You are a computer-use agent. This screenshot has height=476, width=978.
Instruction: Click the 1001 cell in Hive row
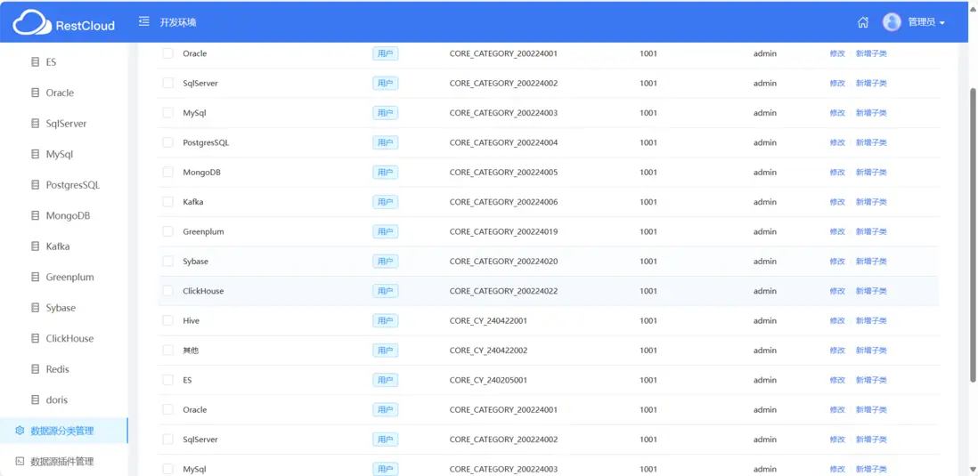648,321
